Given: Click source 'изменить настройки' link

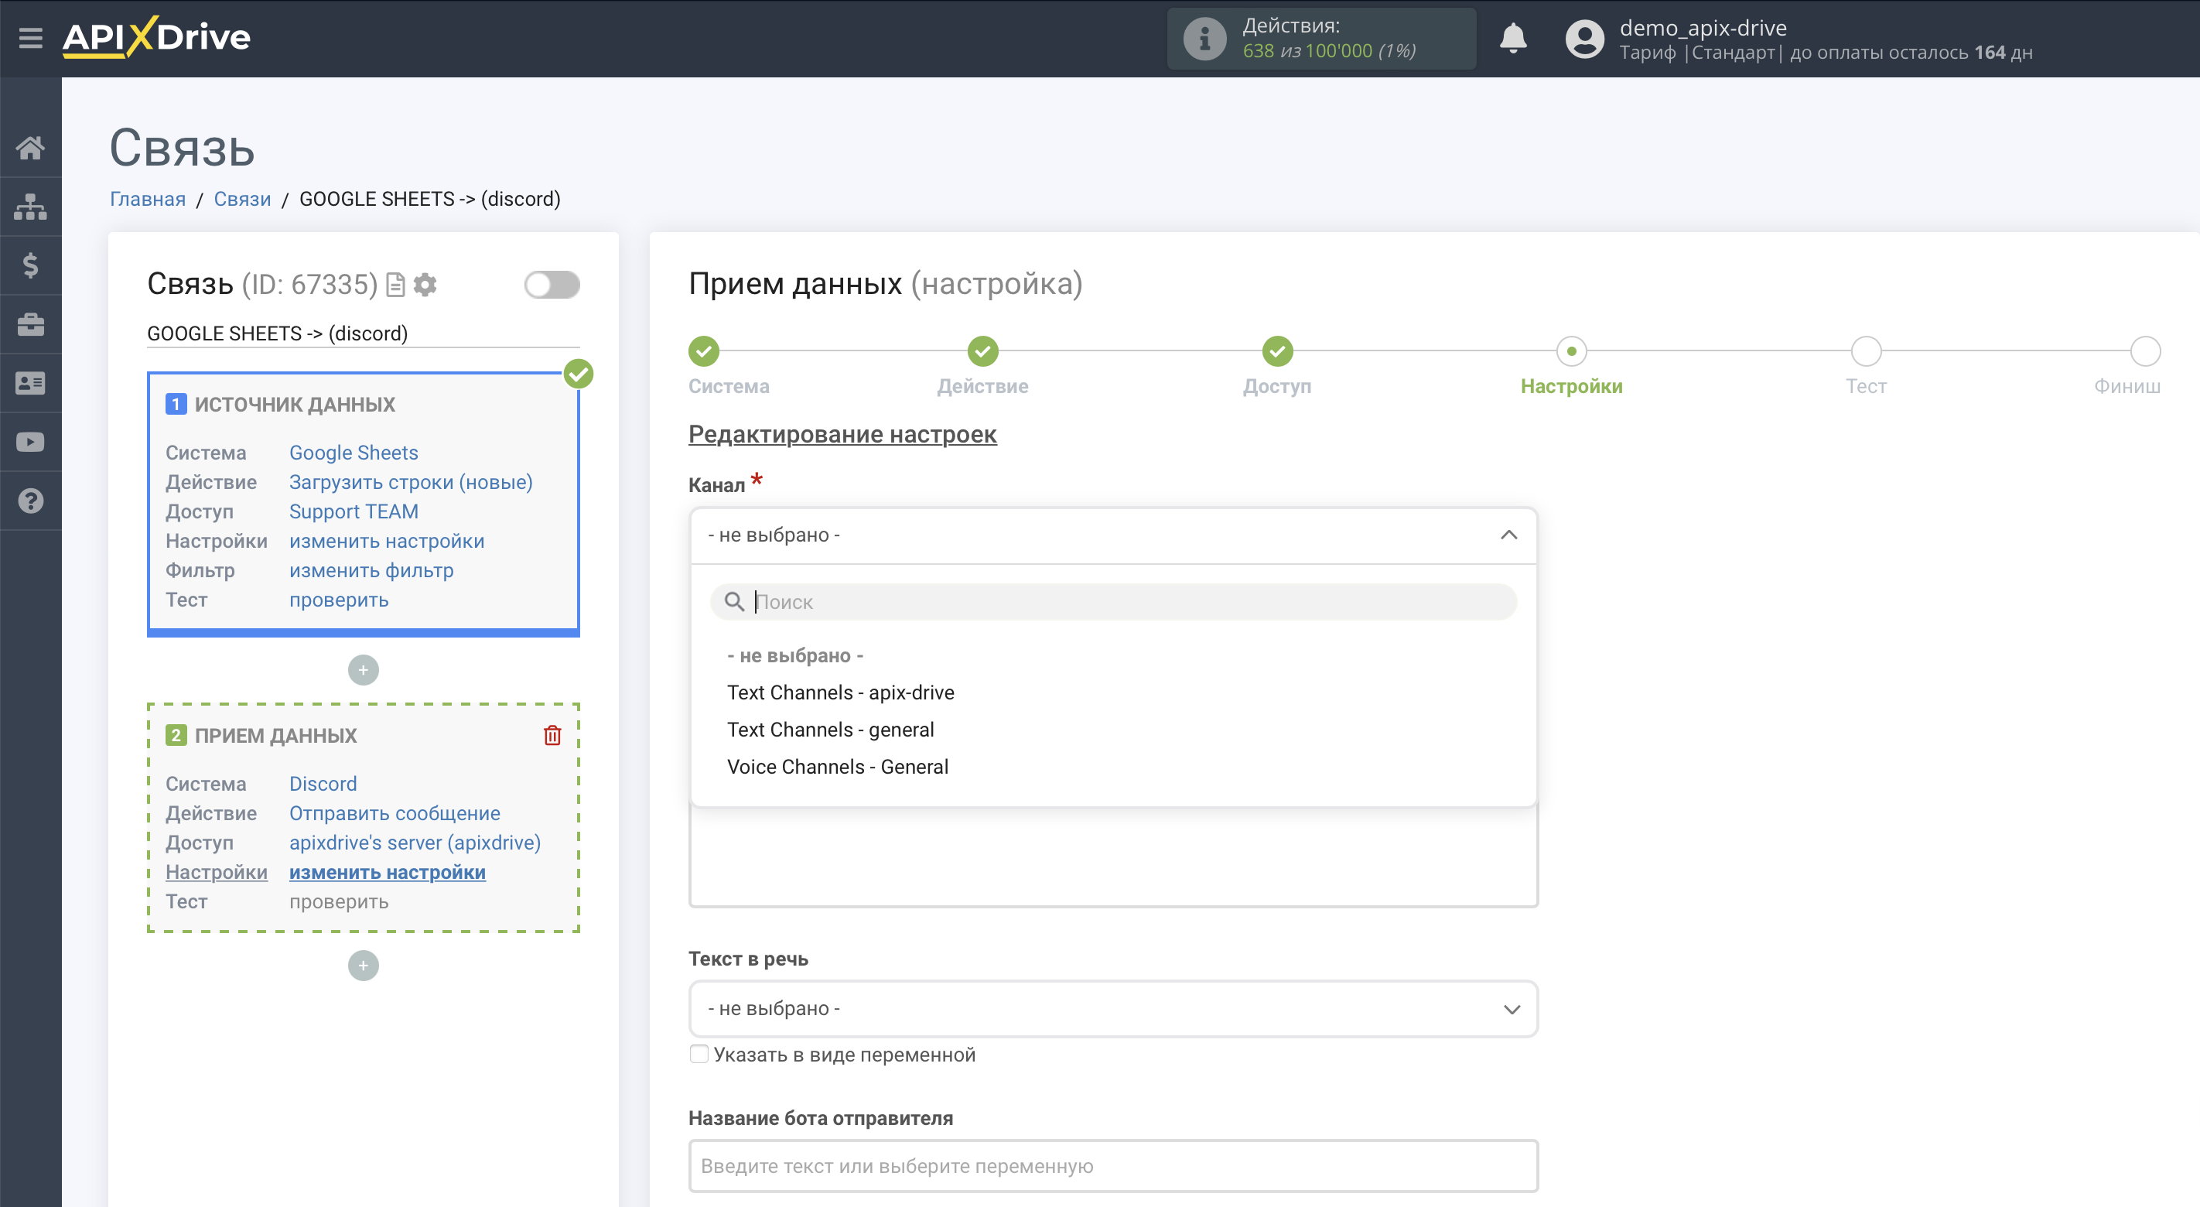Looking at the screenshot, I should (387, 542).
